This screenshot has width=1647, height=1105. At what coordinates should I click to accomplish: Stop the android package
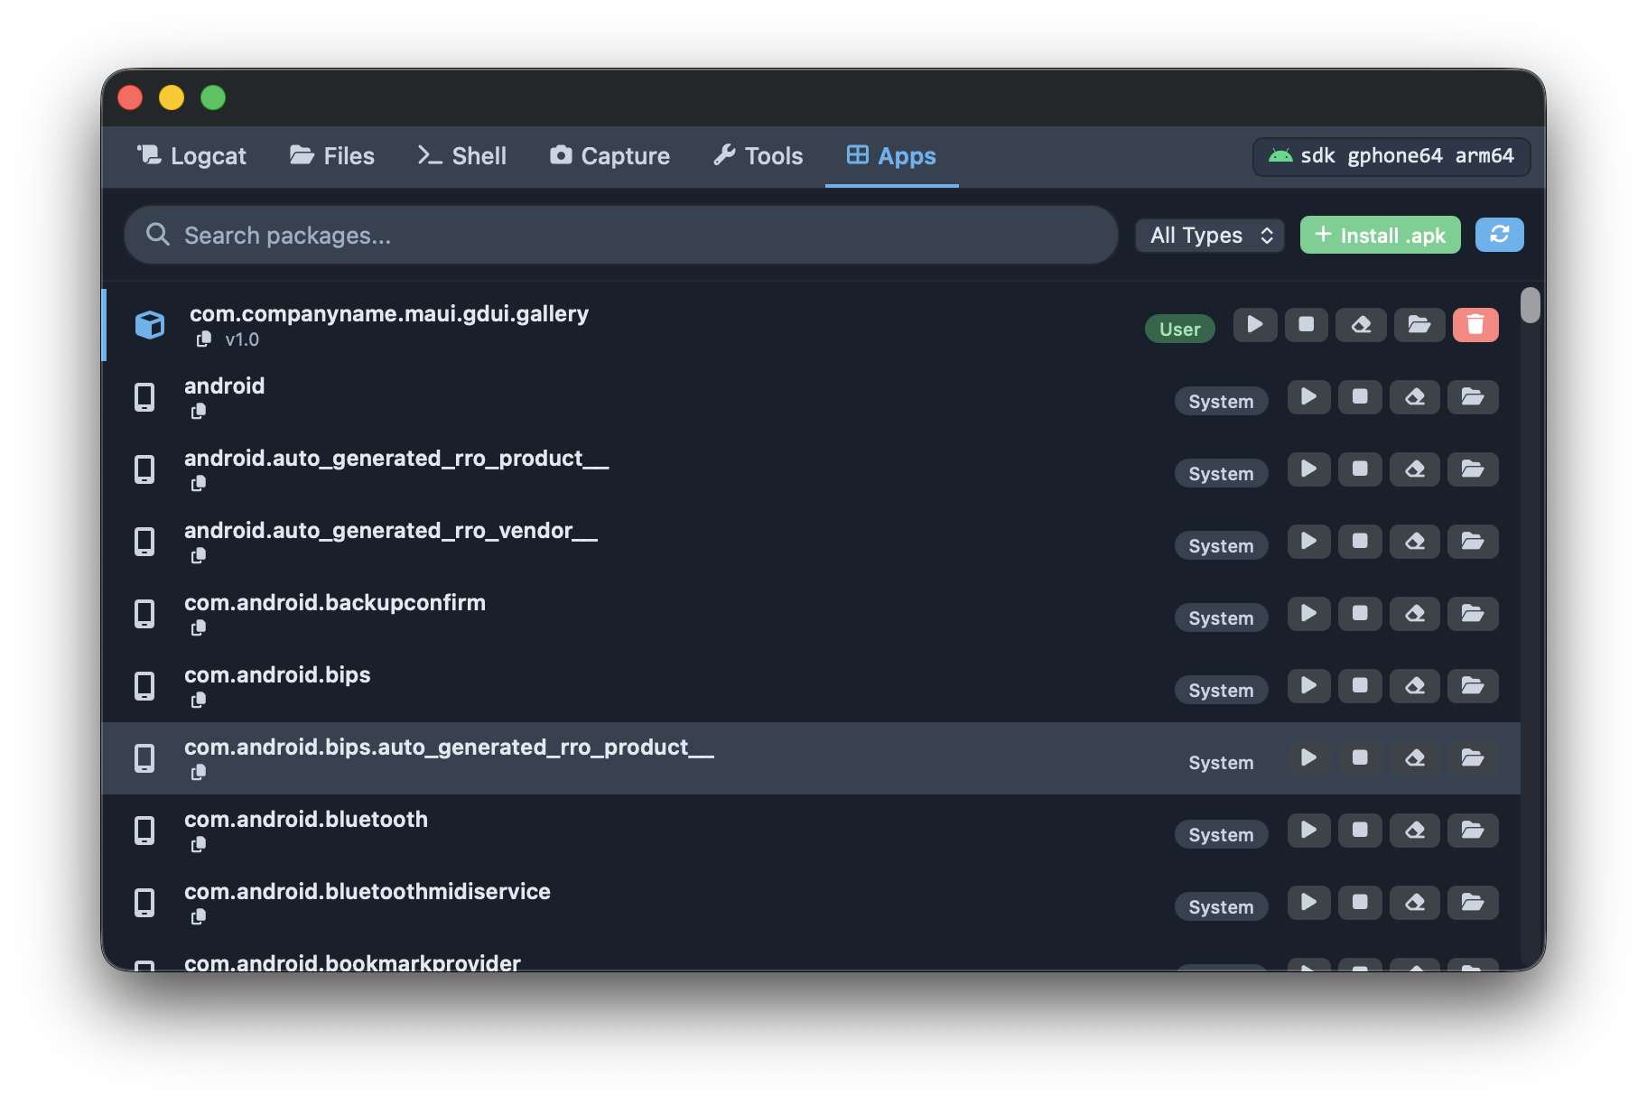coord(1360,397)
